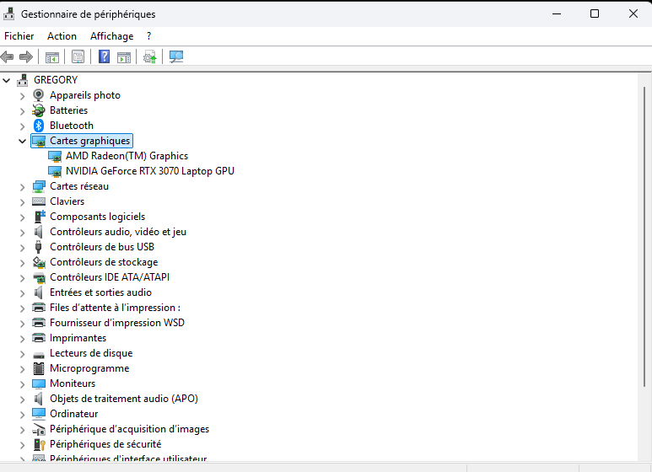Click the Contrôleurs de bus USB icon
652x472 pixels.
38,247
